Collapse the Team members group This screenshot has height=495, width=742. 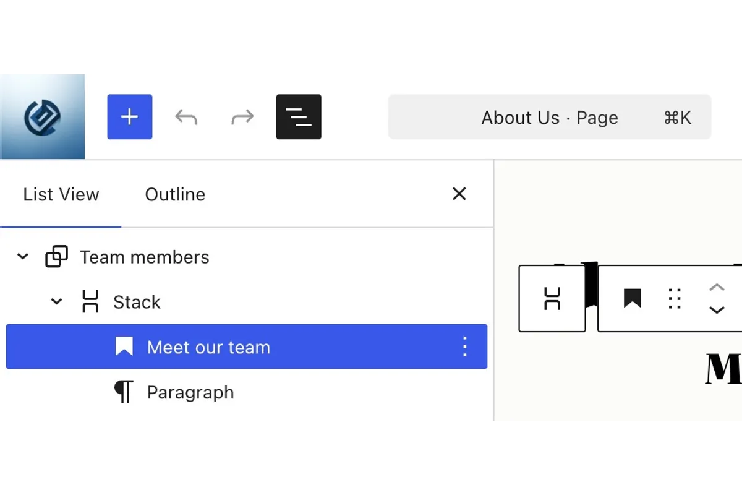click(23, 256)
